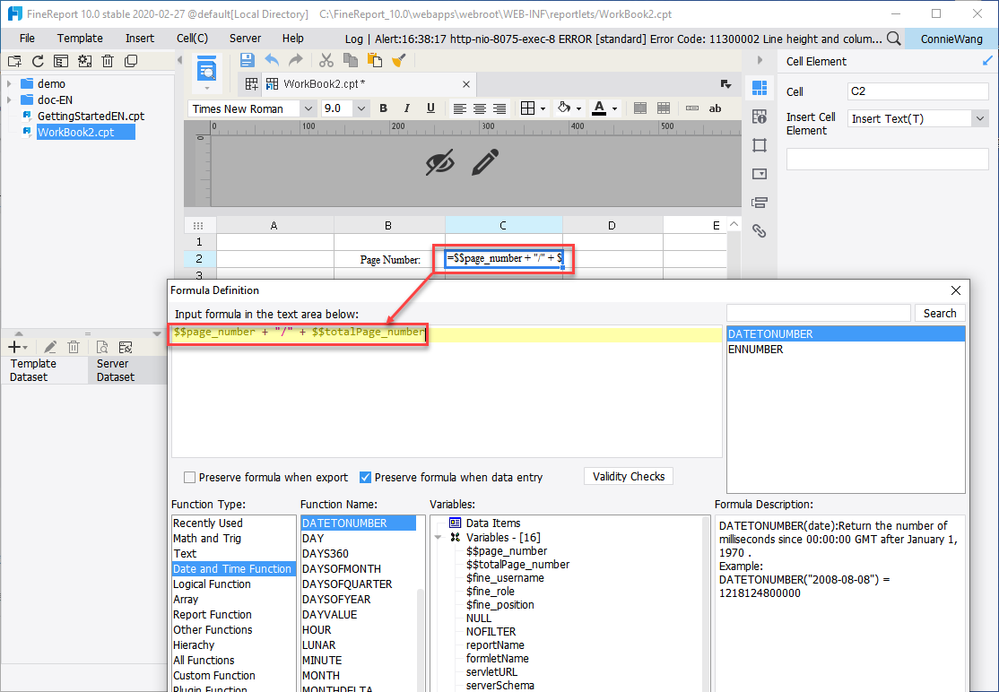Toggle bold formatting in the font toolbar
The width and height of the screenshot is (999, 692).
[x=383, y=108]
